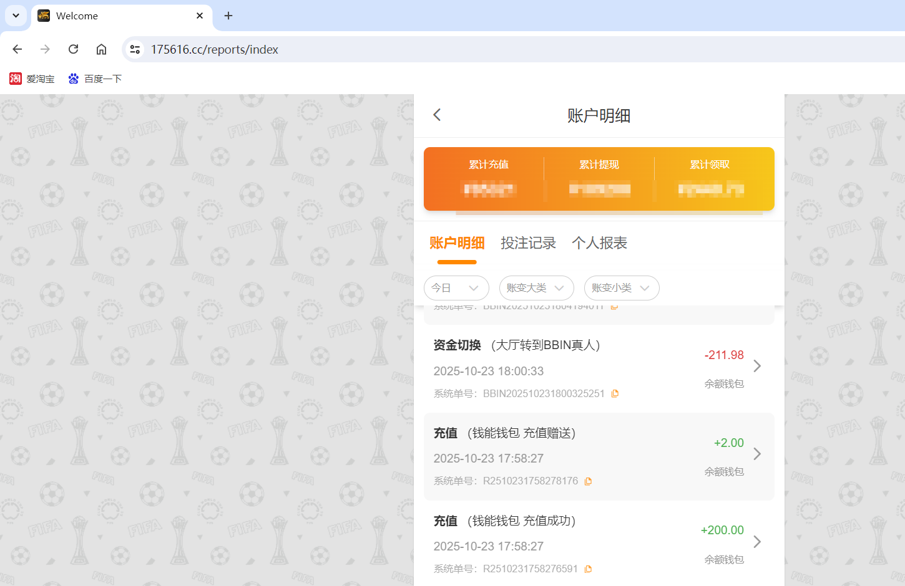
Task: Reload the current page
Action: point(73,49)
